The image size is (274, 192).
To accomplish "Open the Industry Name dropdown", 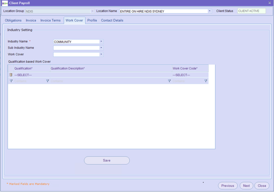I will [x=101, y=42].
